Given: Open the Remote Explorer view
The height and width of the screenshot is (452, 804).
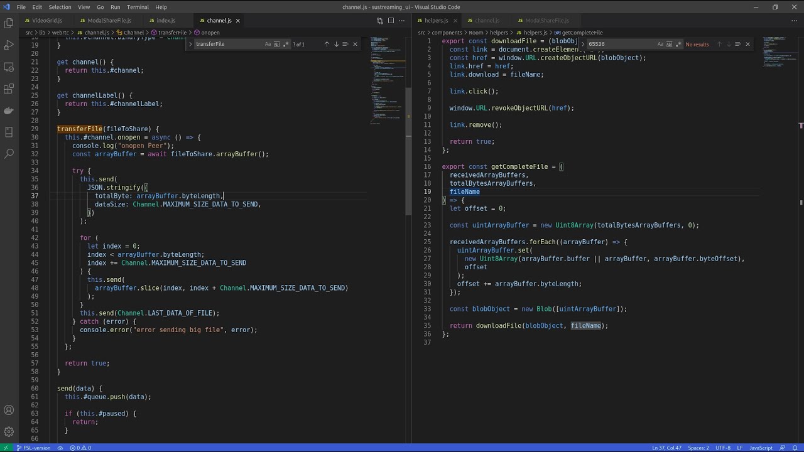Looking at the screenshot, I should (9, 67).
